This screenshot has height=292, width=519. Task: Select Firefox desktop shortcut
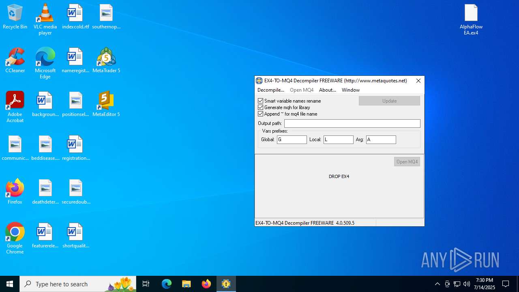click(x=15, y=192)
